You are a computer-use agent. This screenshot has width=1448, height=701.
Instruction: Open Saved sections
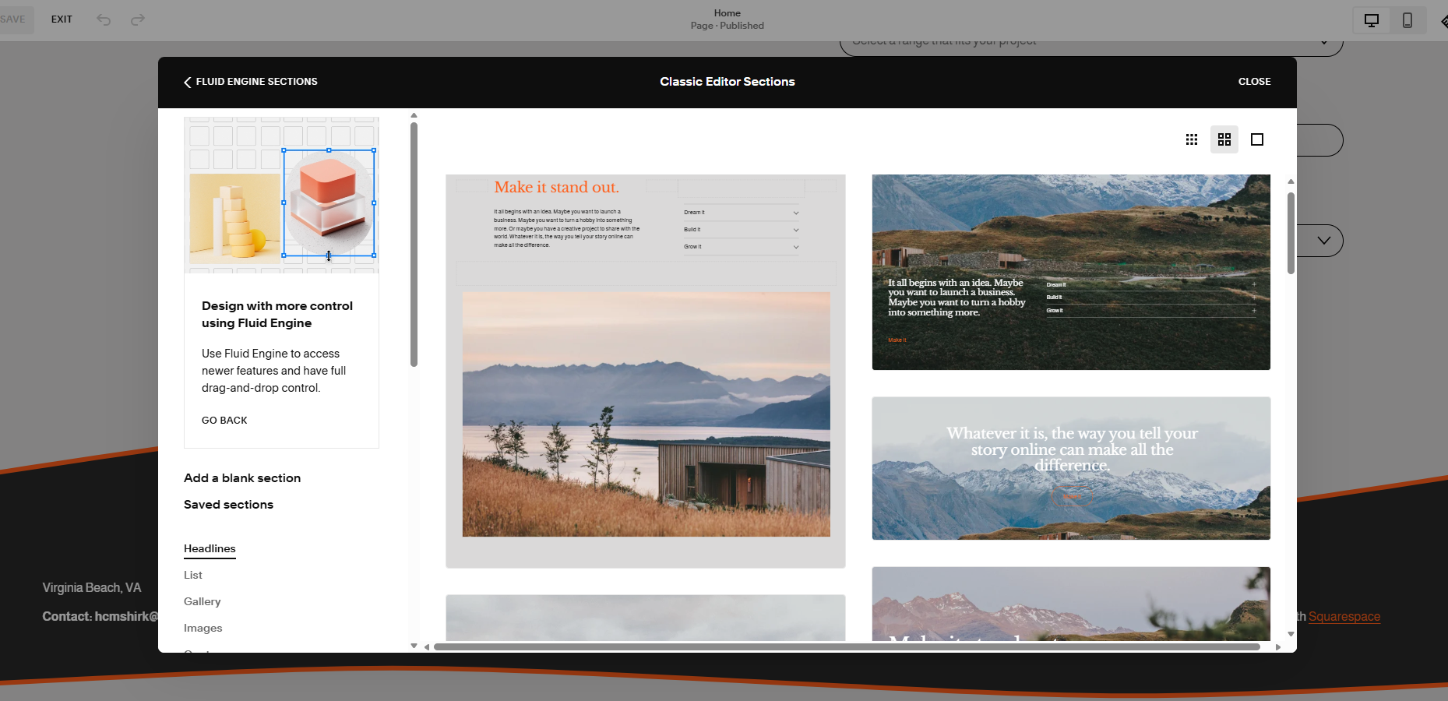click(228, 505)
